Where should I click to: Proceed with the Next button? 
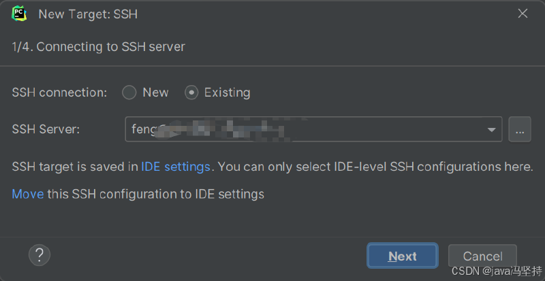[402, 256]
